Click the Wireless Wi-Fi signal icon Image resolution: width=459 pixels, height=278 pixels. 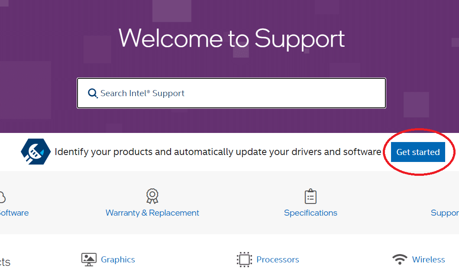point(400,259)
